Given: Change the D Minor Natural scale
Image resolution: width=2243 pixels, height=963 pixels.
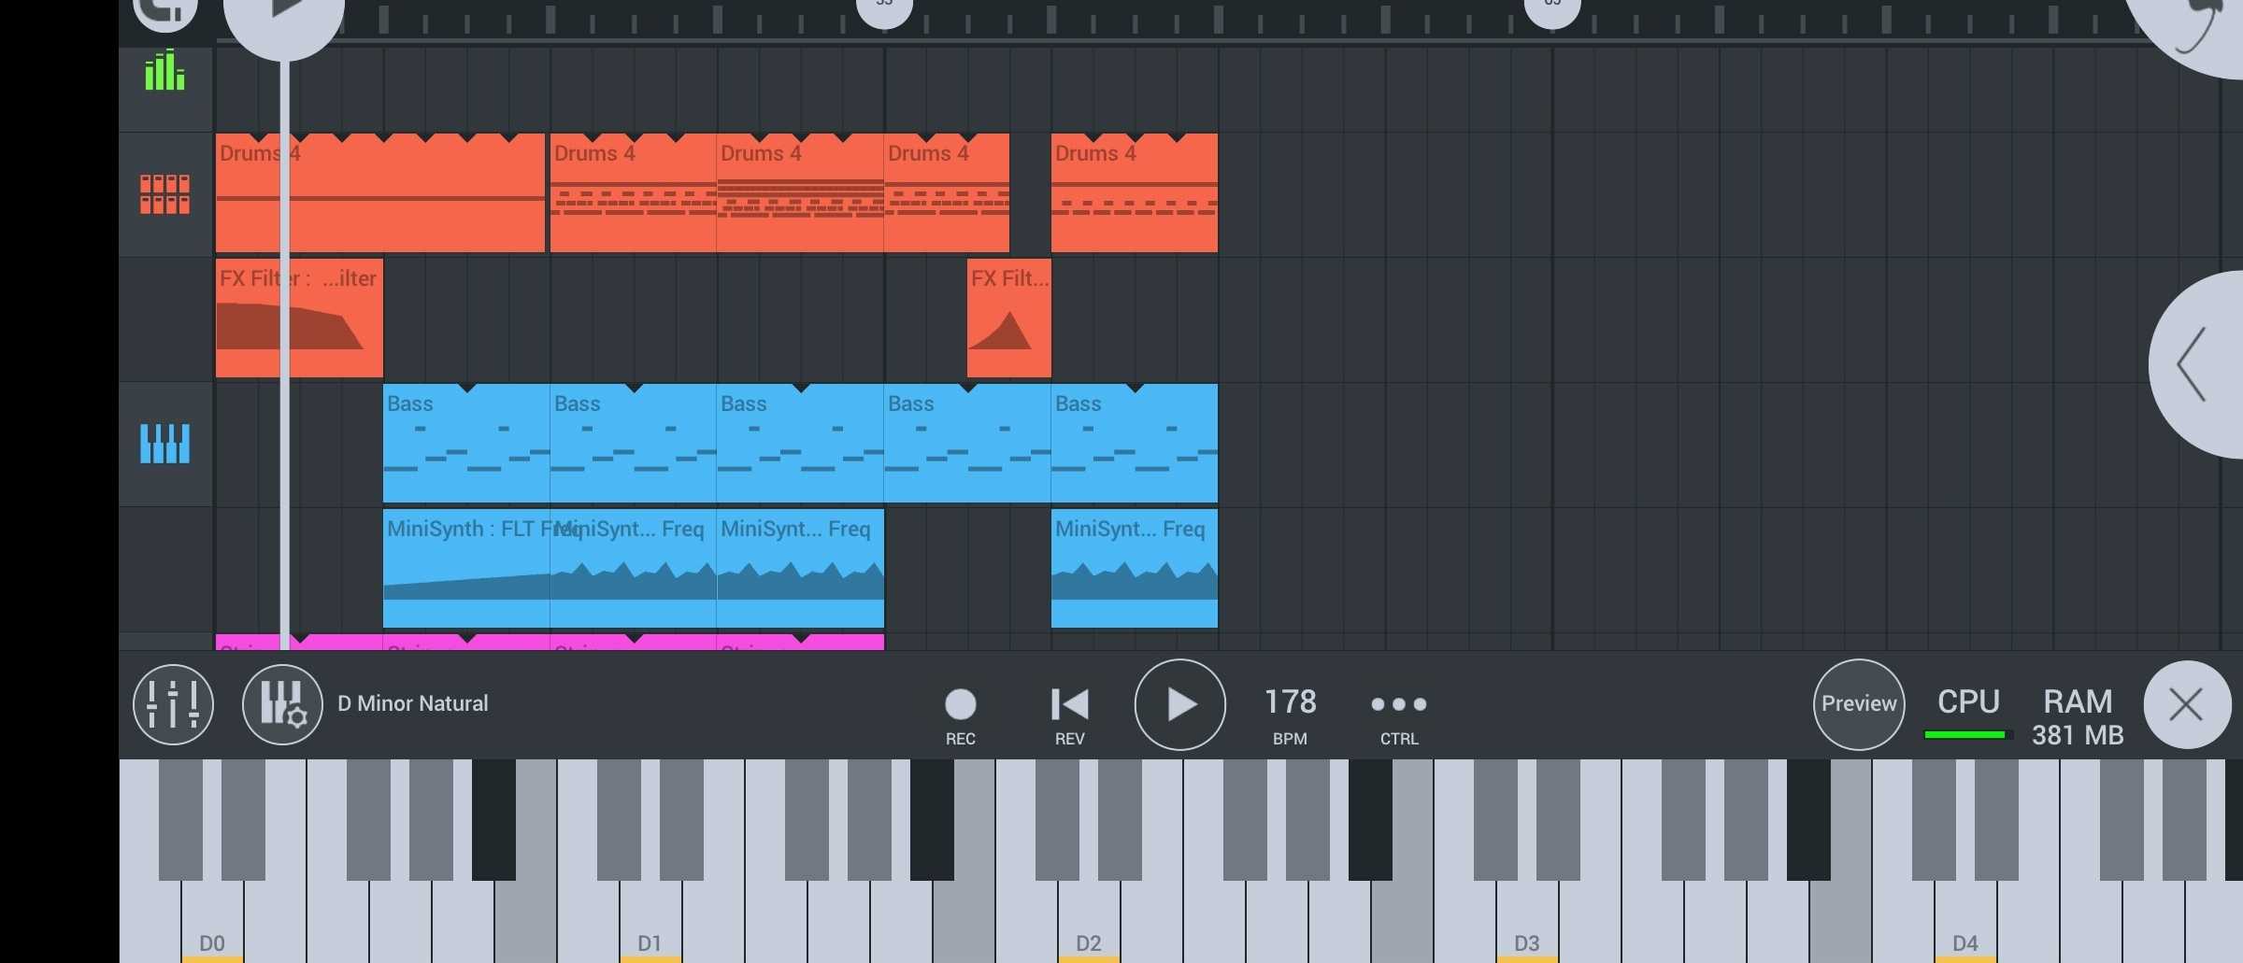Looking at the screenshot, I should tap(412, 704).
